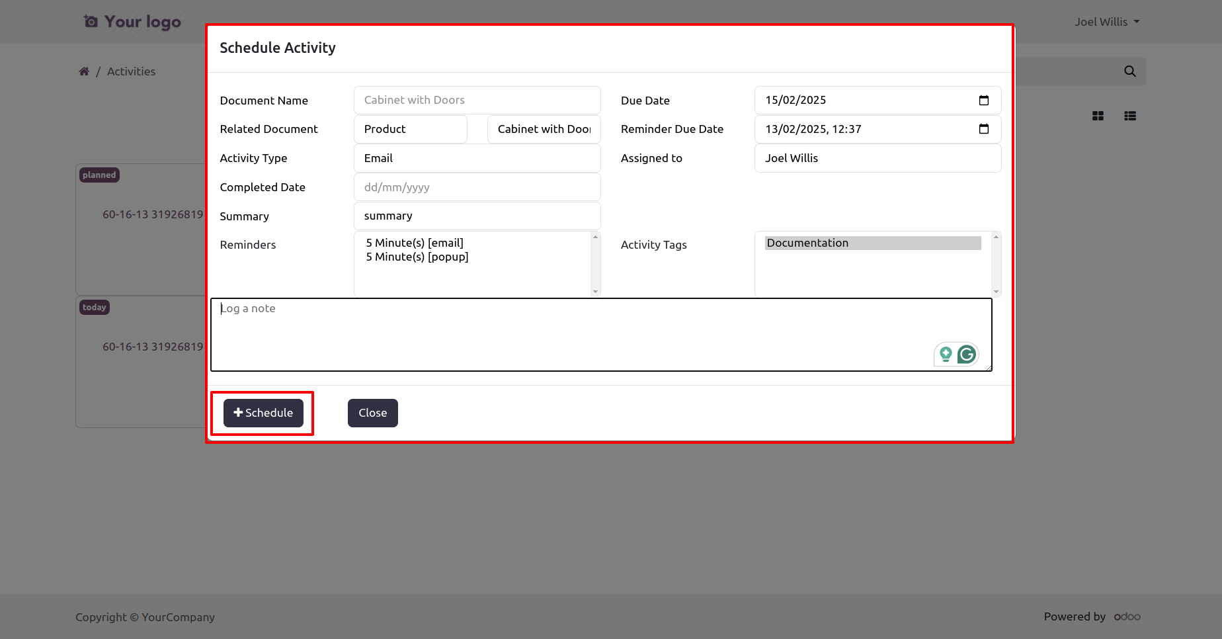Click the Schedule Activity dialog title

tap(278, 48)
